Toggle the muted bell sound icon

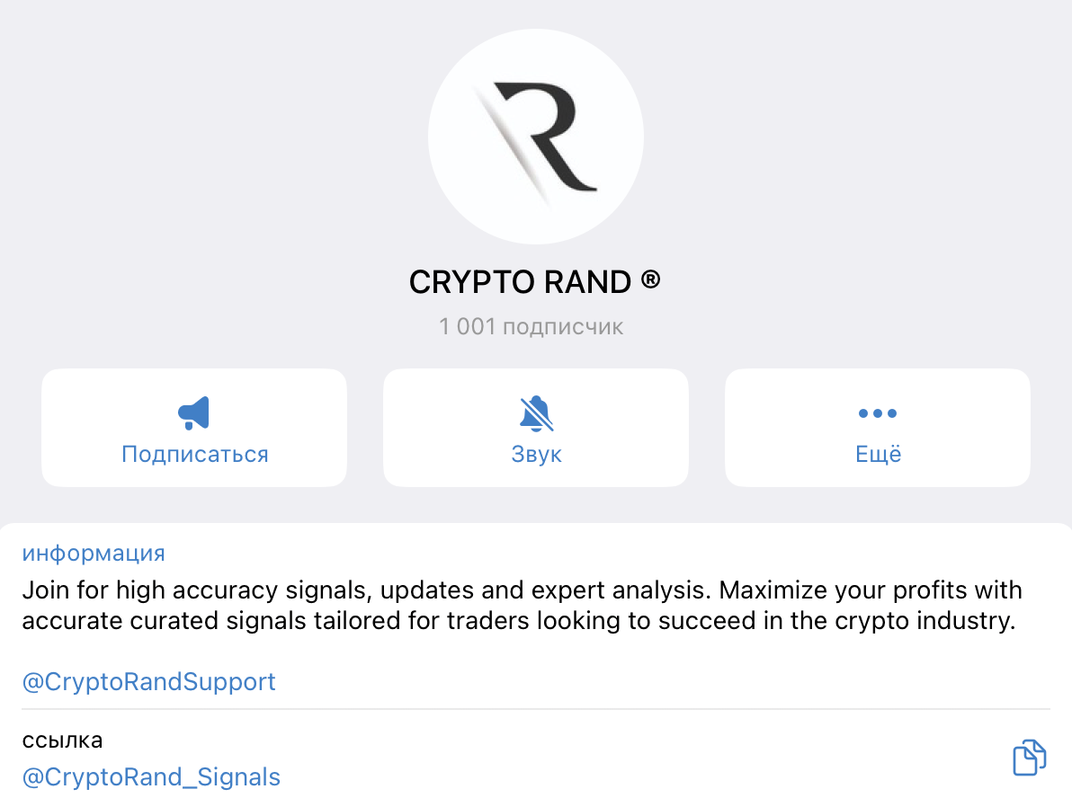coord(536,413)
